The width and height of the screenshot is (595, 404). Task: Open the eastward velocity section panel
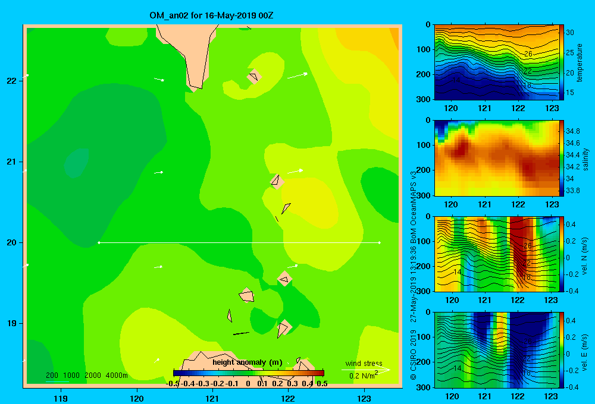point(496,350)
